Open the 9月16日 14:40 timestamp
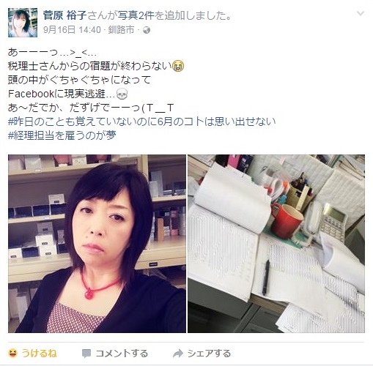 [x=72, y=30]
